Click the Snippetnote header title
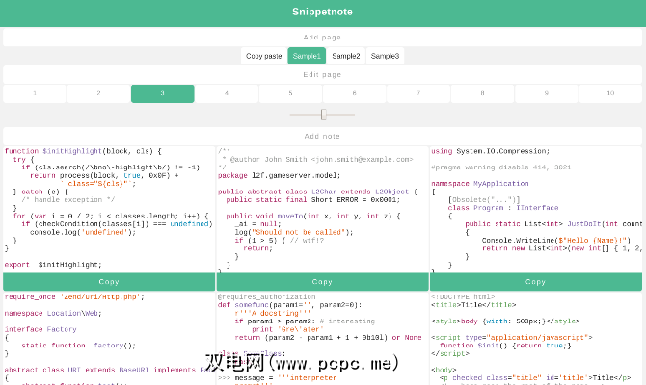The height and width of the screenshot is (385, 646). click(322, 13)
